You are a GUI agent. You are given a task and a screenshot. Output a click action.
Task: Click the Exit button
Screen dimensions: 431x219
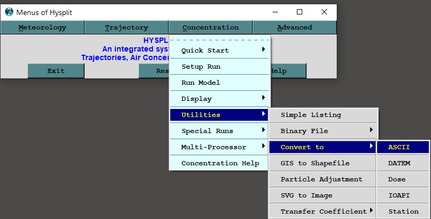56,71
